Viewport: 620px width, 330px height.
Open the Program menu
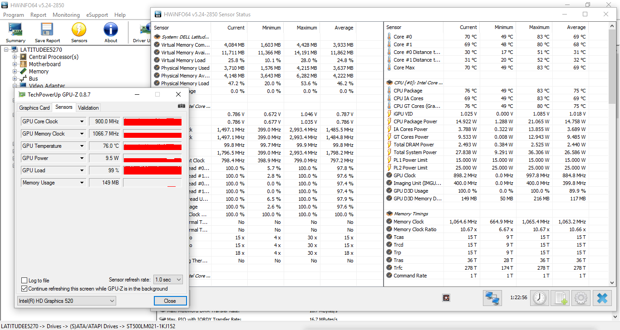click(x=14, y=15)
